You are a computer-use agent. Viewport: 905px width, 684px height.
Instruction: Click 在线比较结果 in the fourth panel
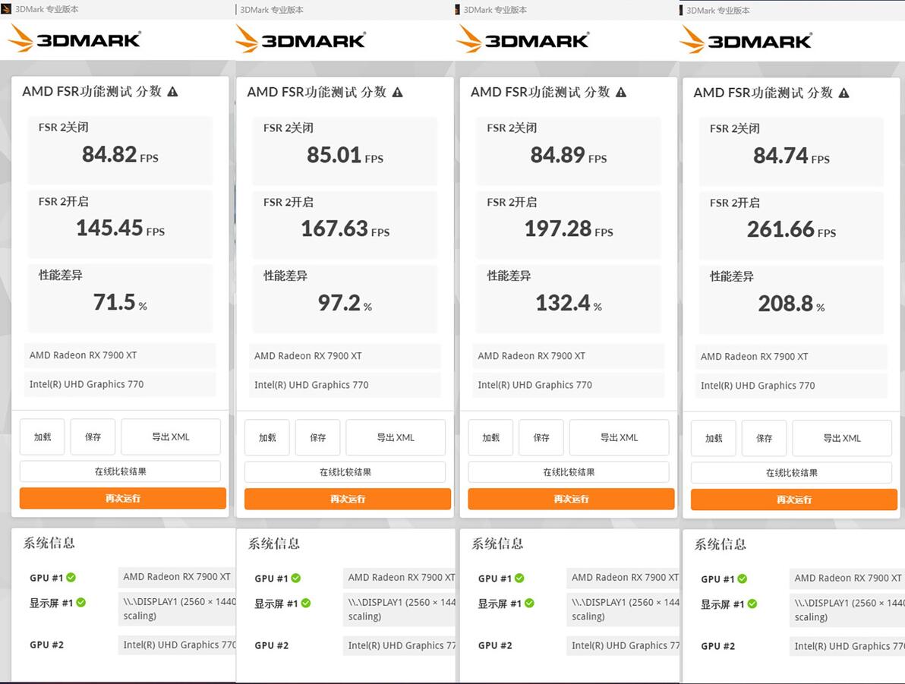click(791, 472)
